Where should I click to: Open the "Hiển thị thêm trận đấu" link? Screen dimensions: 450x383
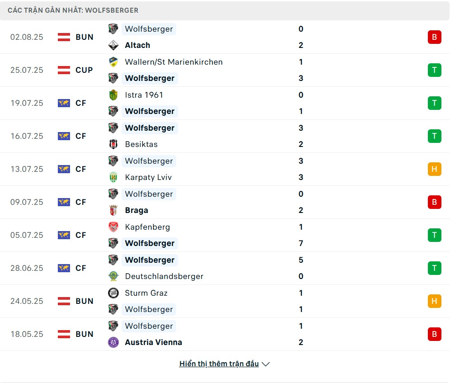coord(219,364)
